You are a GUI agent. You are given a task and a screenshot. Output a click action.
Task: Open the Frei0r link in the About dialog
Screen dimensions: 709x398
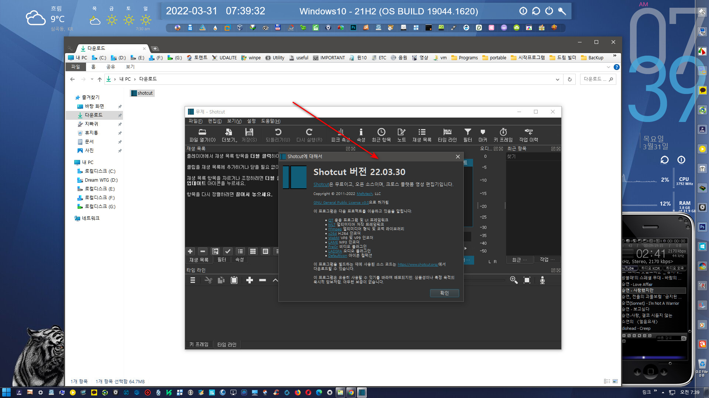click(x=333, y=247)
